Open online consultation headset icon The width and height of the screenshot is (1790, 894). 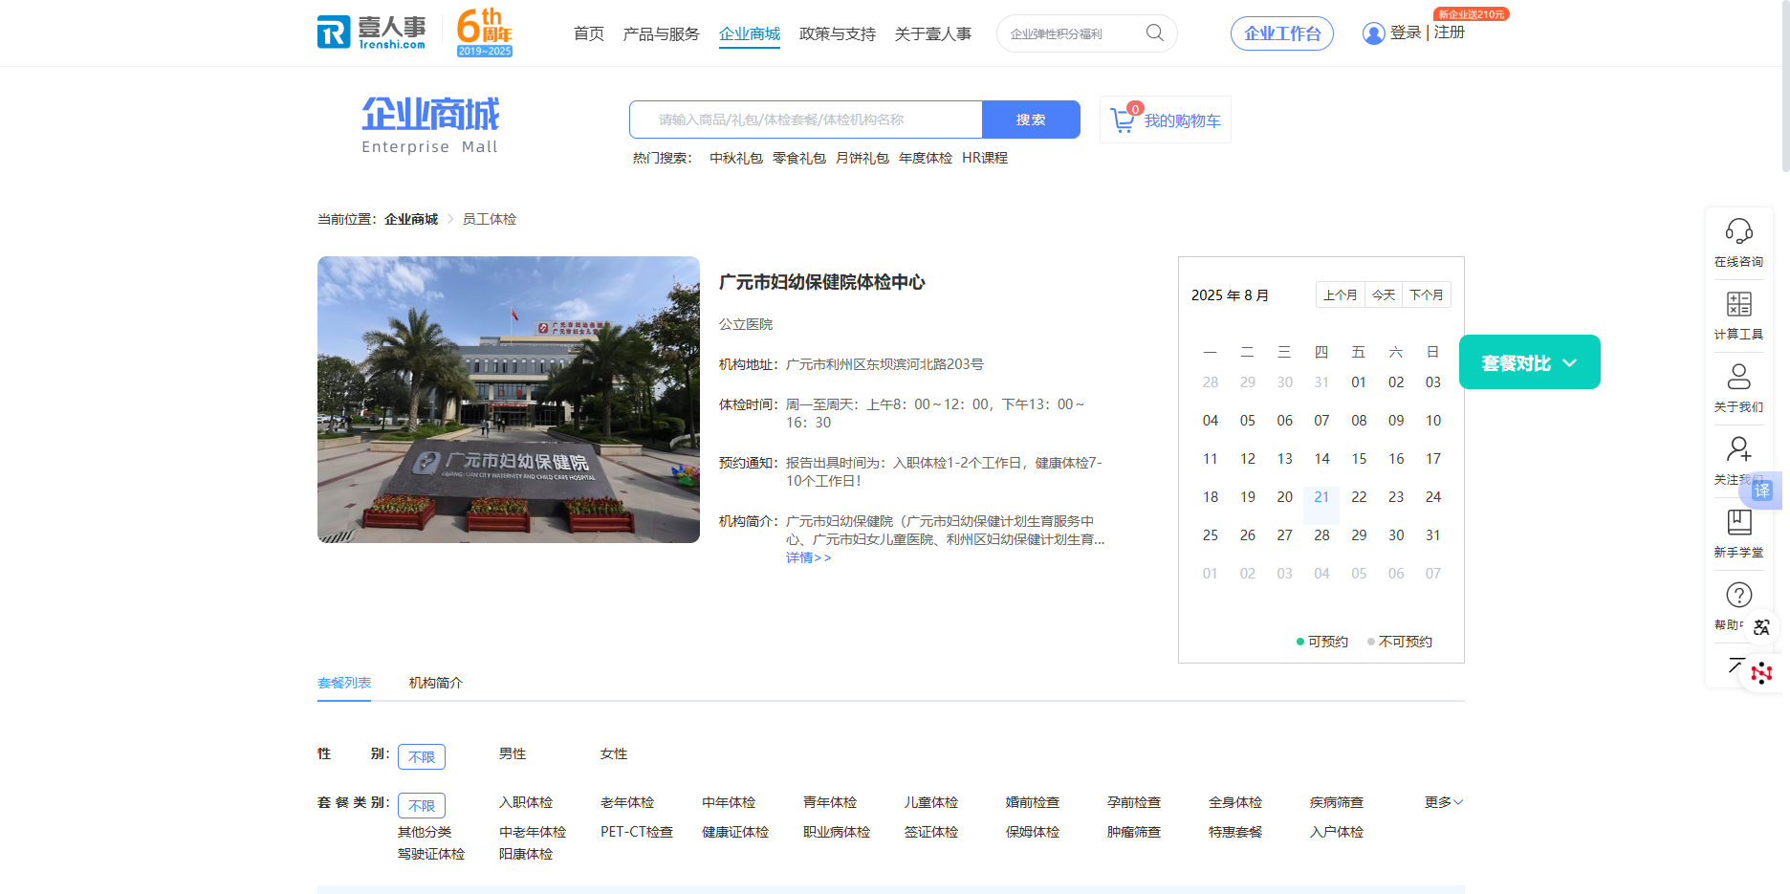pos(1738,231)
